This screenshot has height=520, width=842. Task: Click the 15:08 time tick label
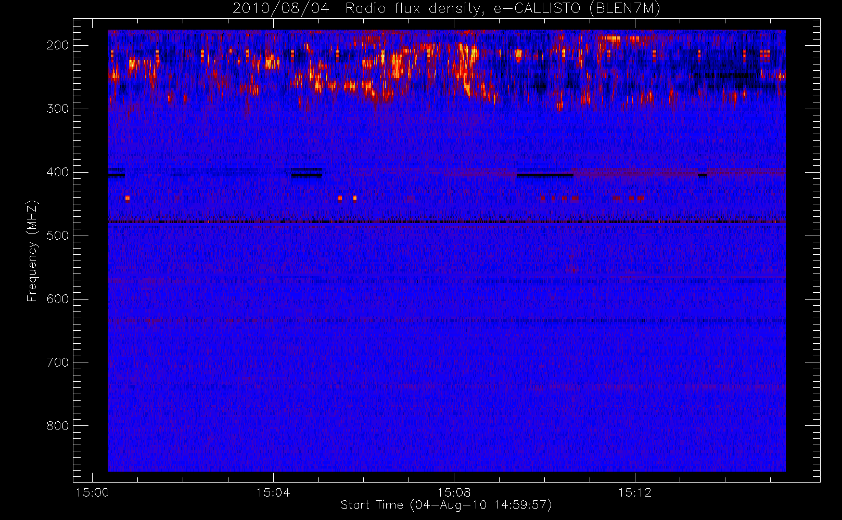(x=454, y=492)
